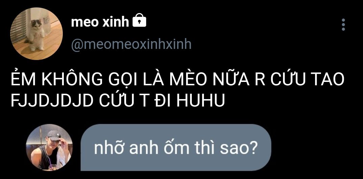This screenshot has height=179, width=363.
Task: Open the man in cap avatar
Action: click(50, 147)
